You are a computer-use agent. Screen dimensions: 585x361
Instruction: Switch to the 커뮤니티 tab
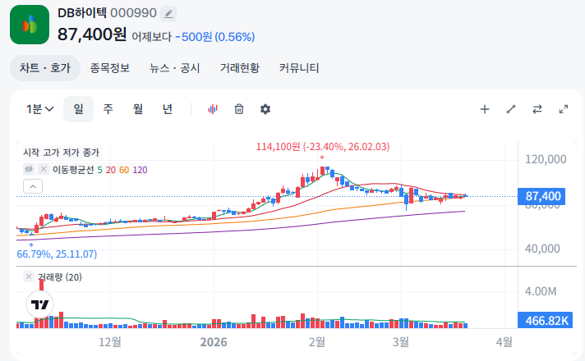point(299,68)
